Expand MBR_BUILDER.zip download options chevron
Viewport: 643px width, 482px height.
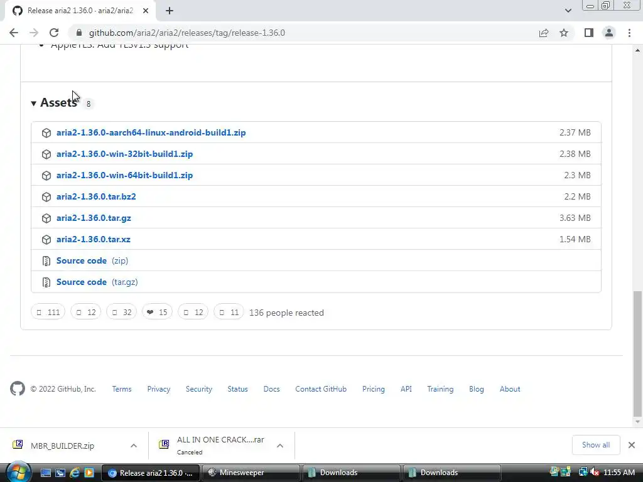pyautogui.click(x=134, y=446)
